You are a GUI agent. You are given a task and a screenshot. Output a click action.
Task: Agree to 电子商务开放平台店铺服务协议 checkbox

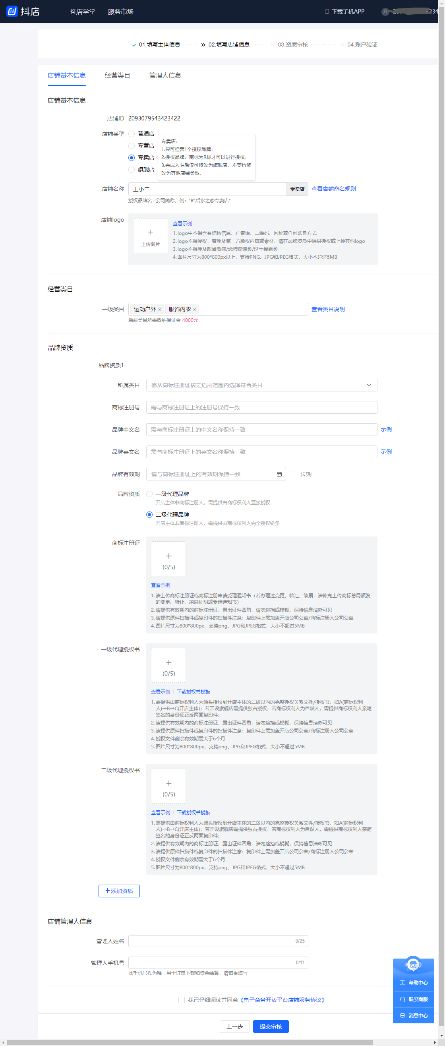click(182, 1000)
